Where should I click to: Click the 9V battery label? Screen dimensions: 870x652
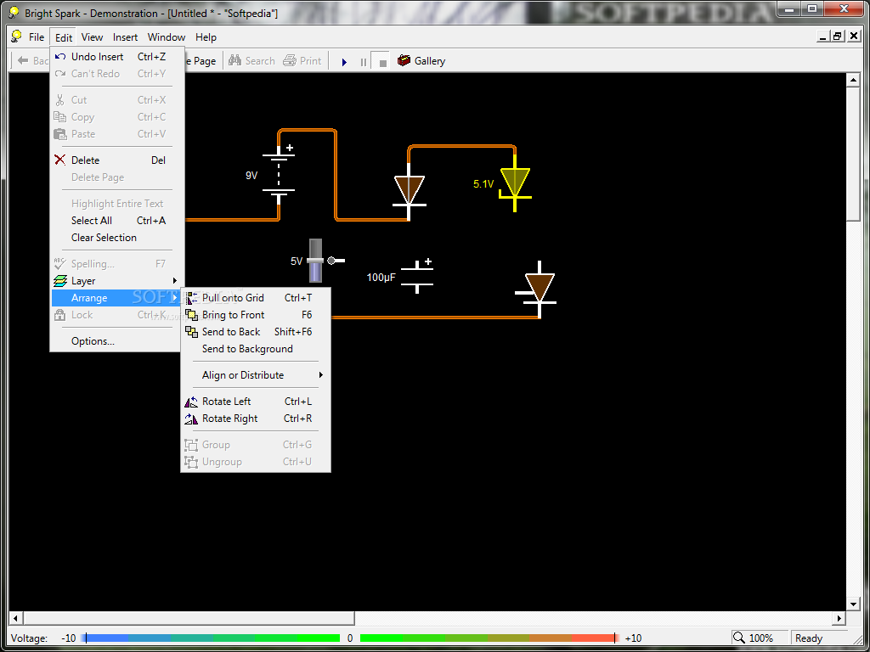tap(251, 176)
